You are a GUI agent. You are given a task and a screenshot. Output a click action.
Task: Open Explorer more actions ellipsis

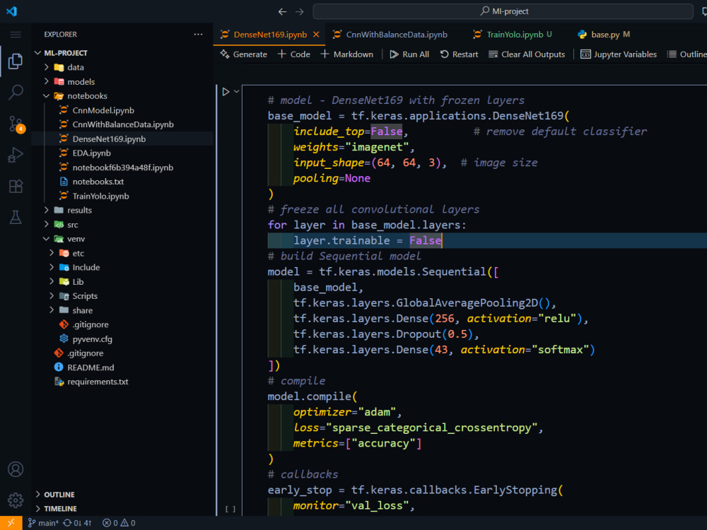click(x=198, y=34)
